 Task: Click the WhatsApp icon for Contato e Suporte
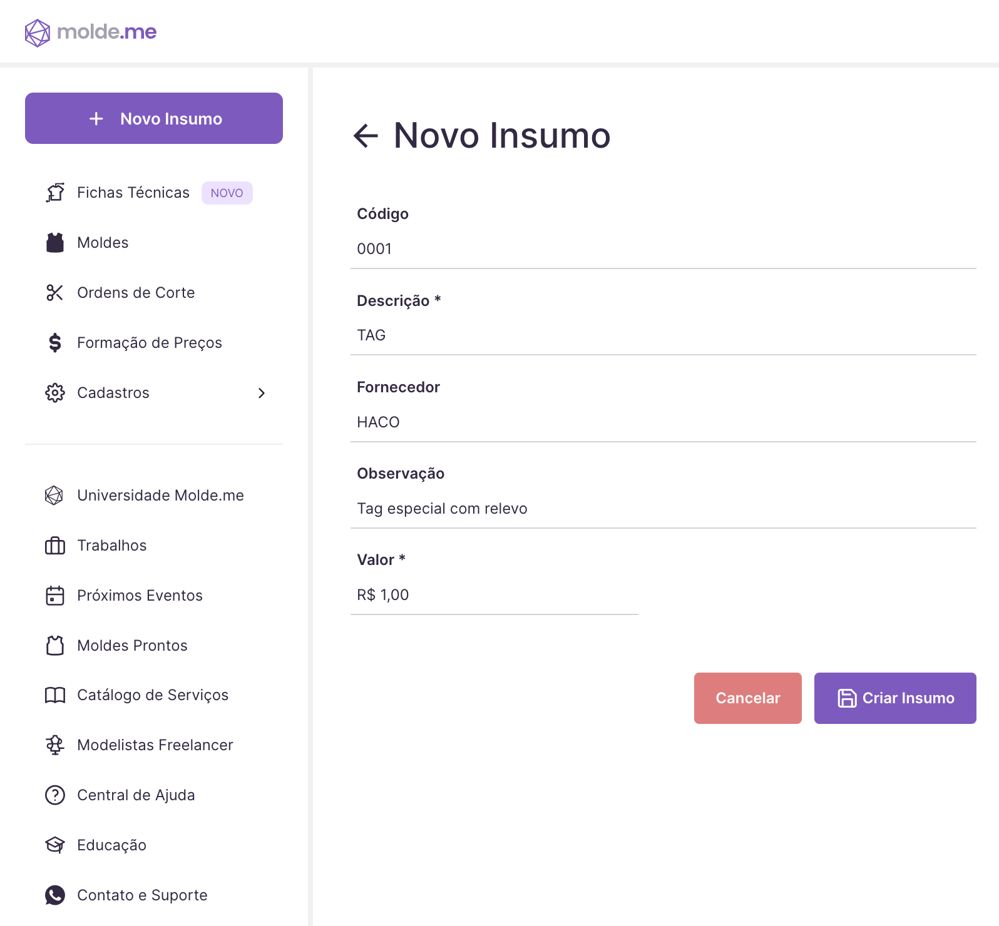pos(55,895)
